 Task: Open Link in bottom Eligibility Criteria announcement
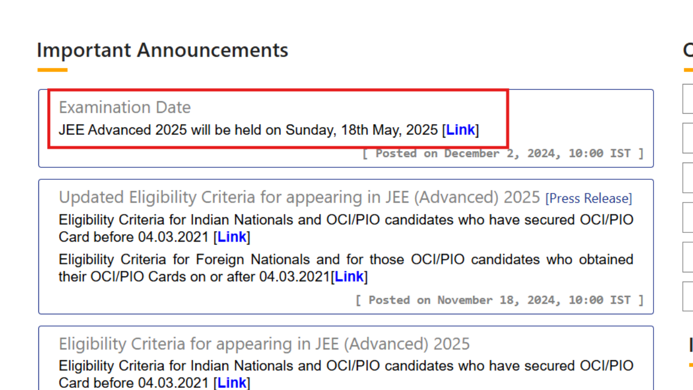[232, 382]
